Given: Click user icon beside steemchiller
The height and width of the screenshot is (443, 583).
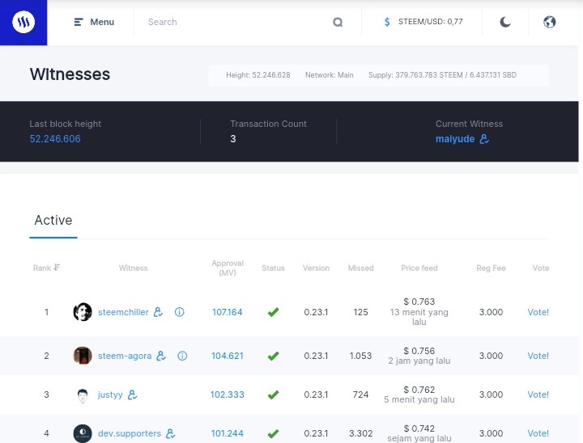Looking at the screenshot, I should point(158,312).
